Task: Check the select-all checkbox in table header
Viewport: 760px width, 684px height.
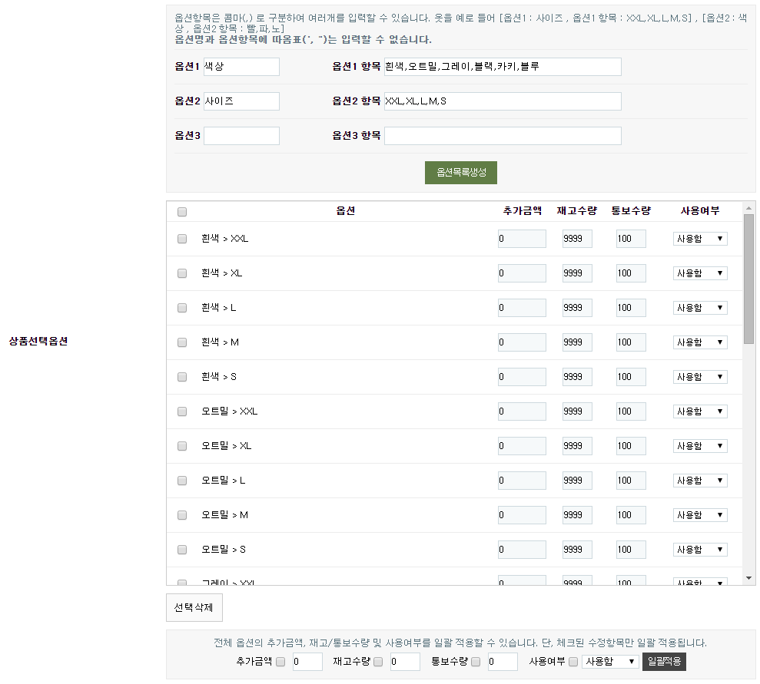Action: coord(182,212)
